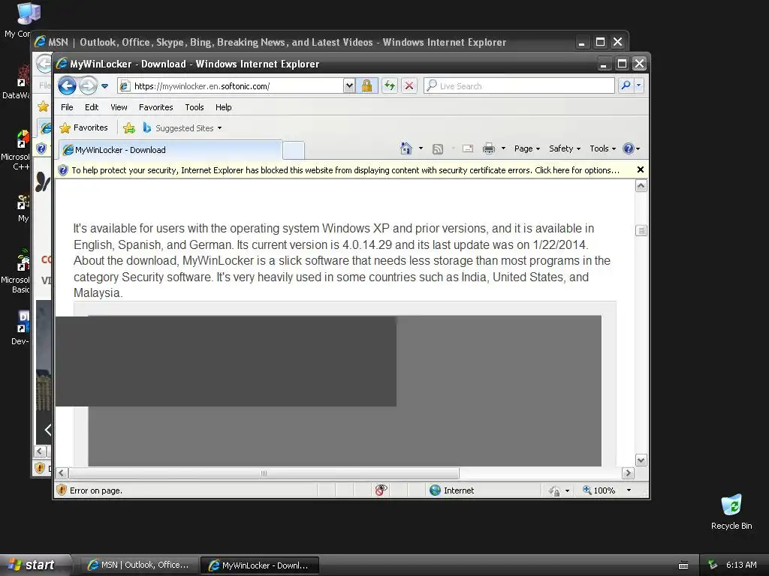Click the Internet zone status indicator
This screenshot has height=576, width=769.
[451, 490]
